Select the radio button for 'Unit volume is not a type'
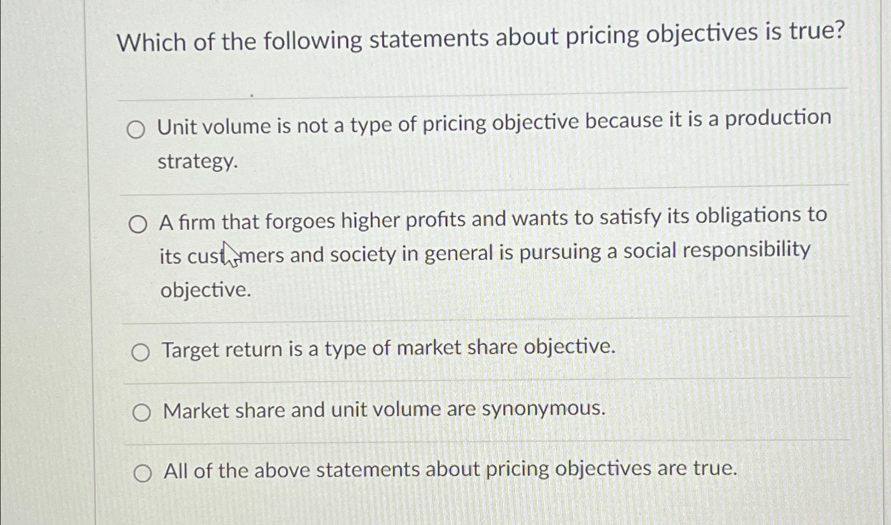This screenshot has width=891, height=525. (x=136, y=129)
